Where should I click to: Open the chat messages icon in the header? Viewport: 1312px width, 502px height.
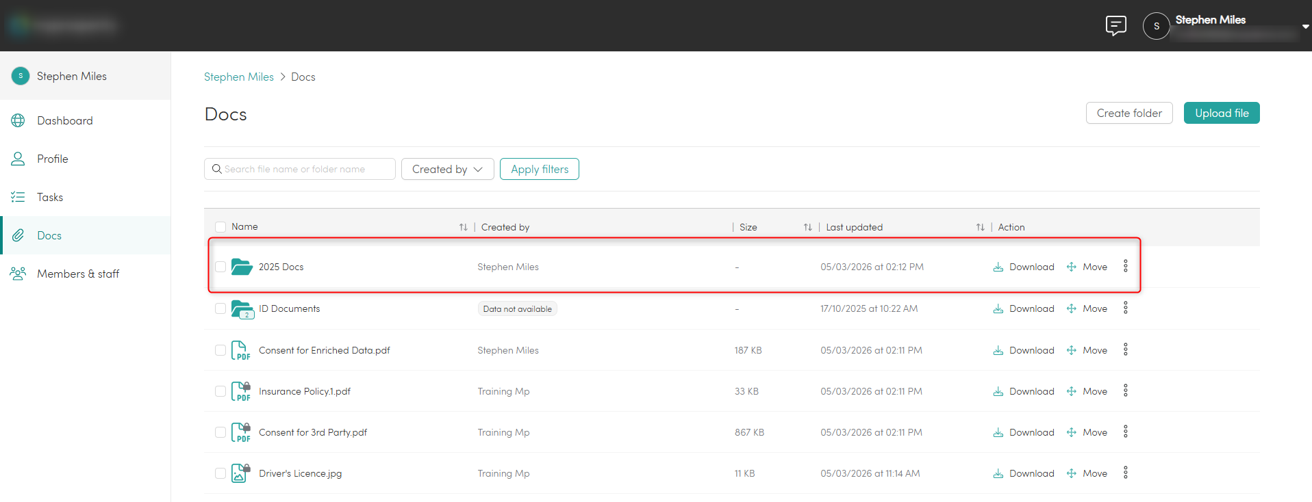click(1115, 26)
